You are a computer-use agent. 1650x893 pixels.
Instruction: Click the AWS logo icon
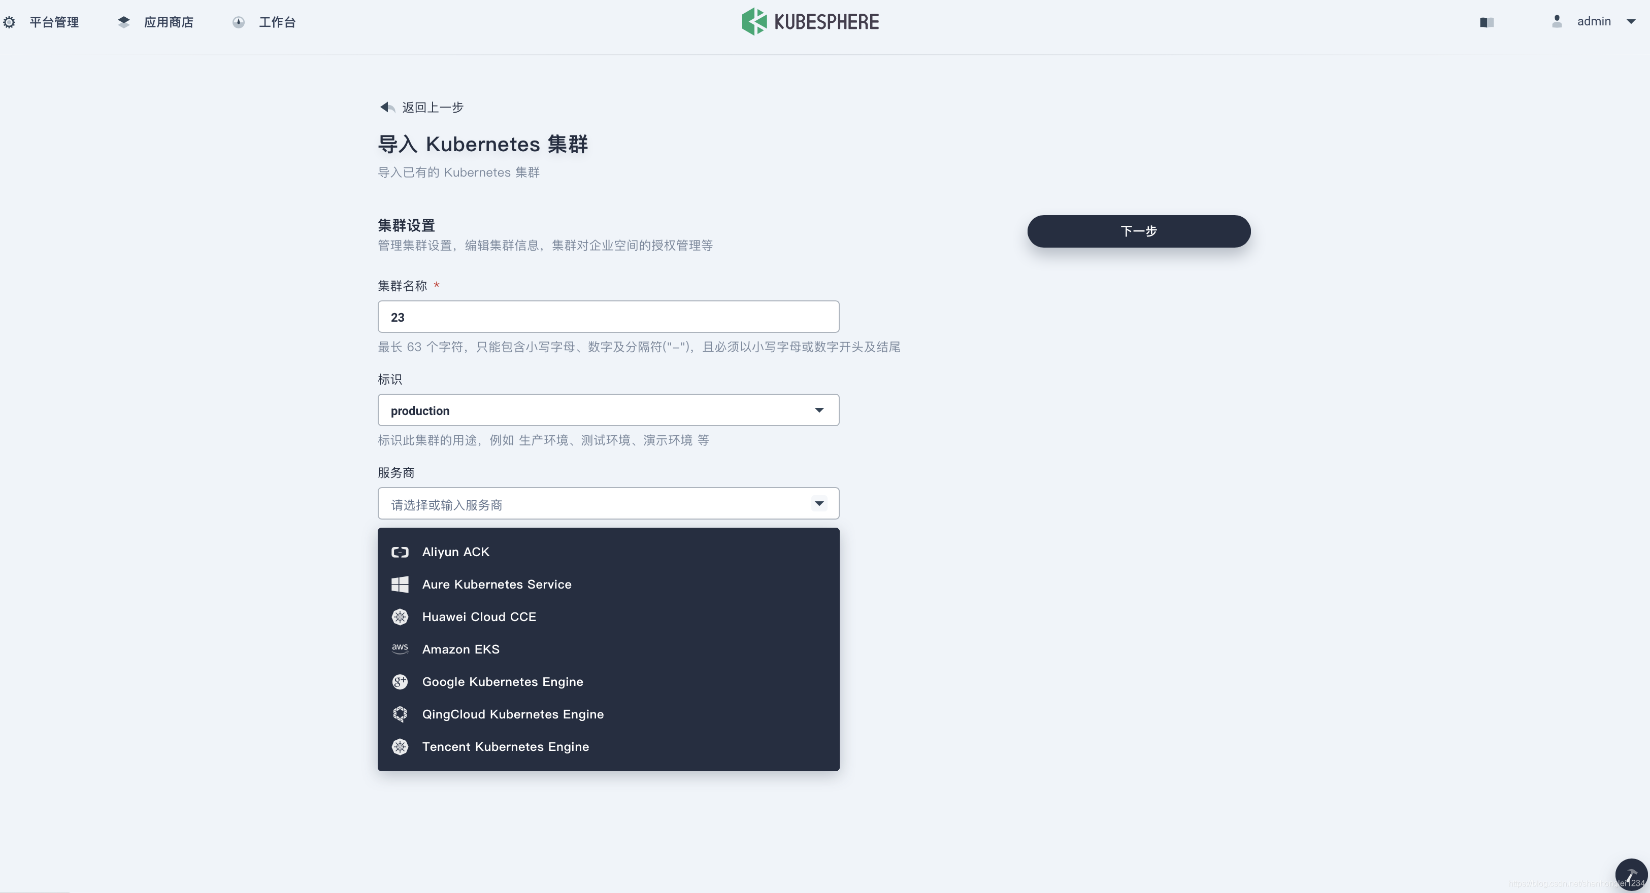[x=400, y=649]
